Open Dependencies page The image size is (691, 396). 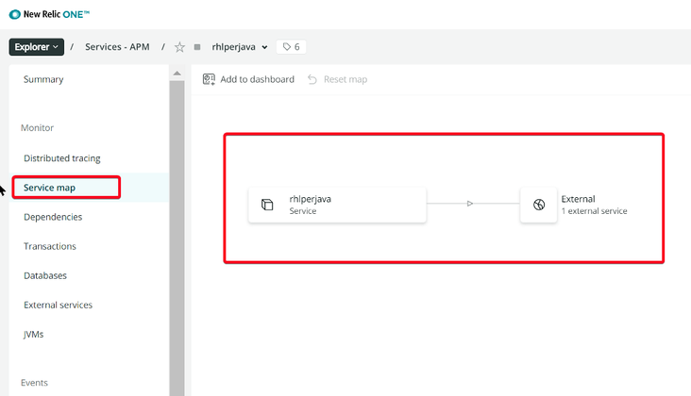pyautogui.click(x=53, y=217)
